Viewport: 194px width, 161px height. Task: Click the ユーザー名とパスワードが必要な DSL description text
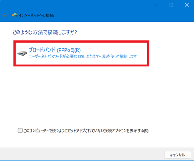(x=83, y=56)
